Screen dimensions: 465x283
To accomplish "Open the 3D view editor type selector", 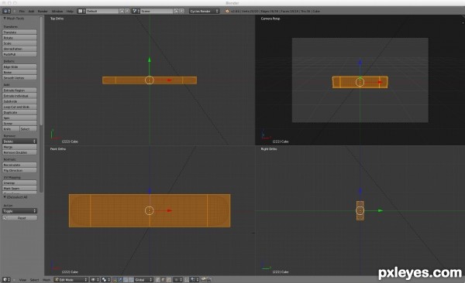I will [6, 279].
